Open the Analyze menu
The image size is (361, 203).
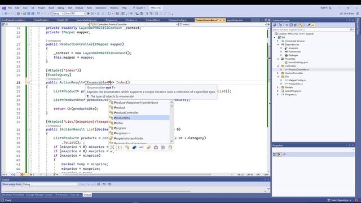coord(79,8)
